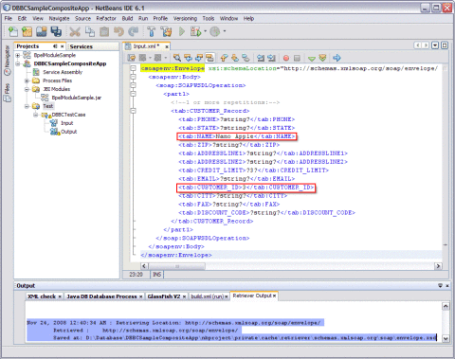This screenshot has width=455, height=359.
Task: Close the Input.xml editor tab
Action: tap(166, 46)
